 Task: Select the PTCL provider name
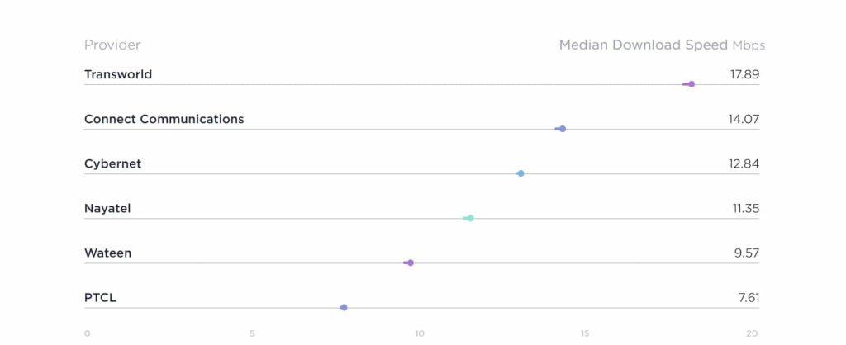pos(100,297)
